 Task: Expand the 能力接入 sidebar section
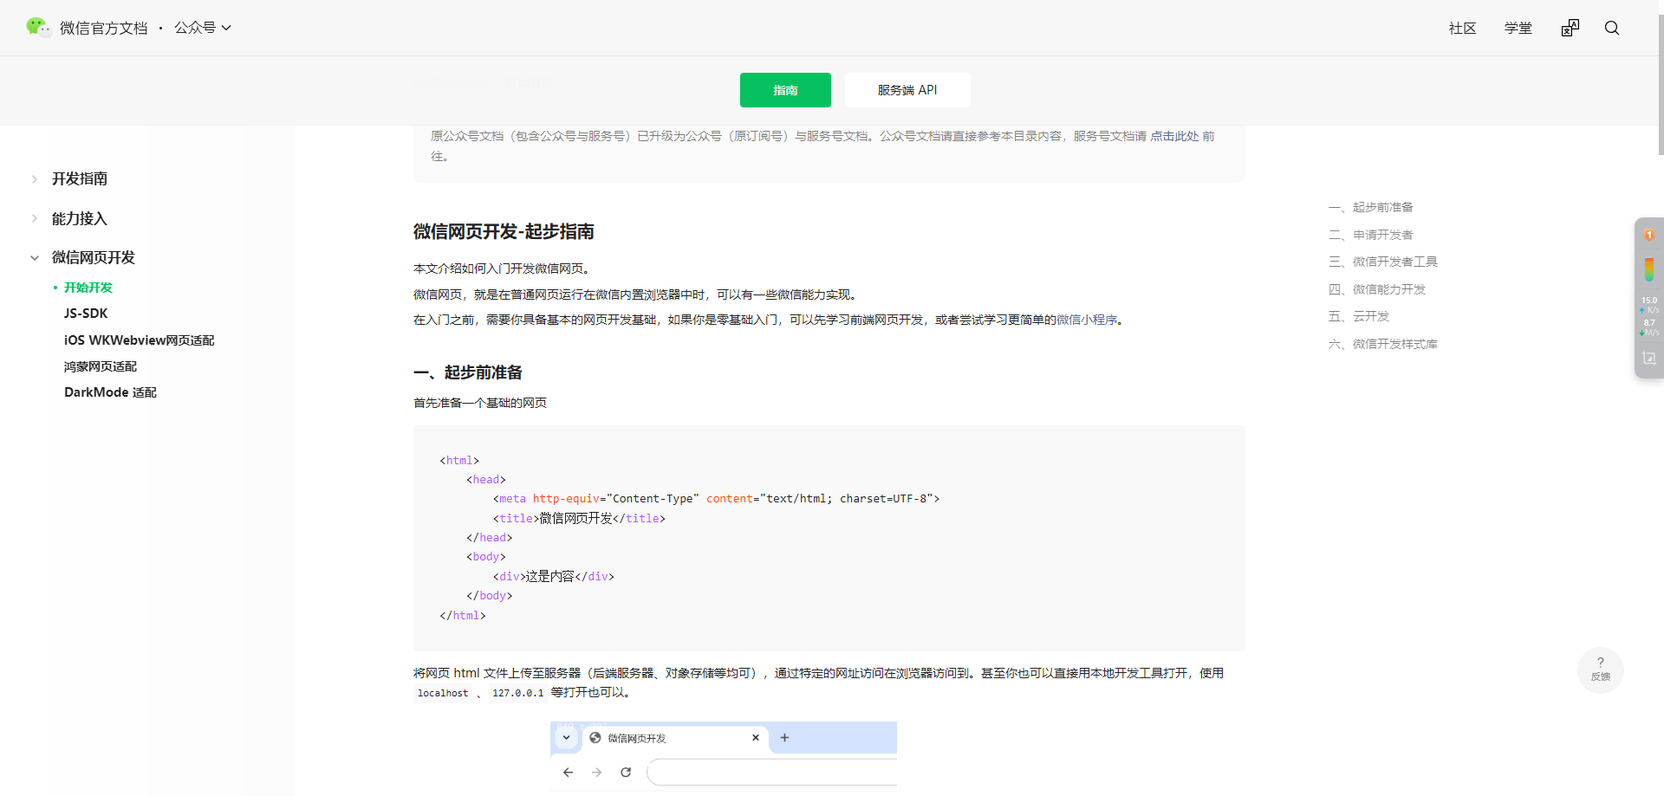80,218
